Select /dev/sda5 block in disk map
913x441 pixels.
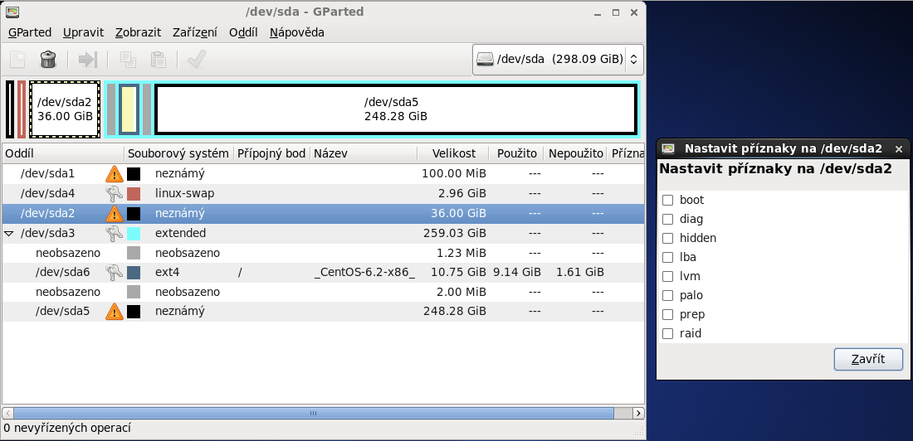(x=395, y=109)
